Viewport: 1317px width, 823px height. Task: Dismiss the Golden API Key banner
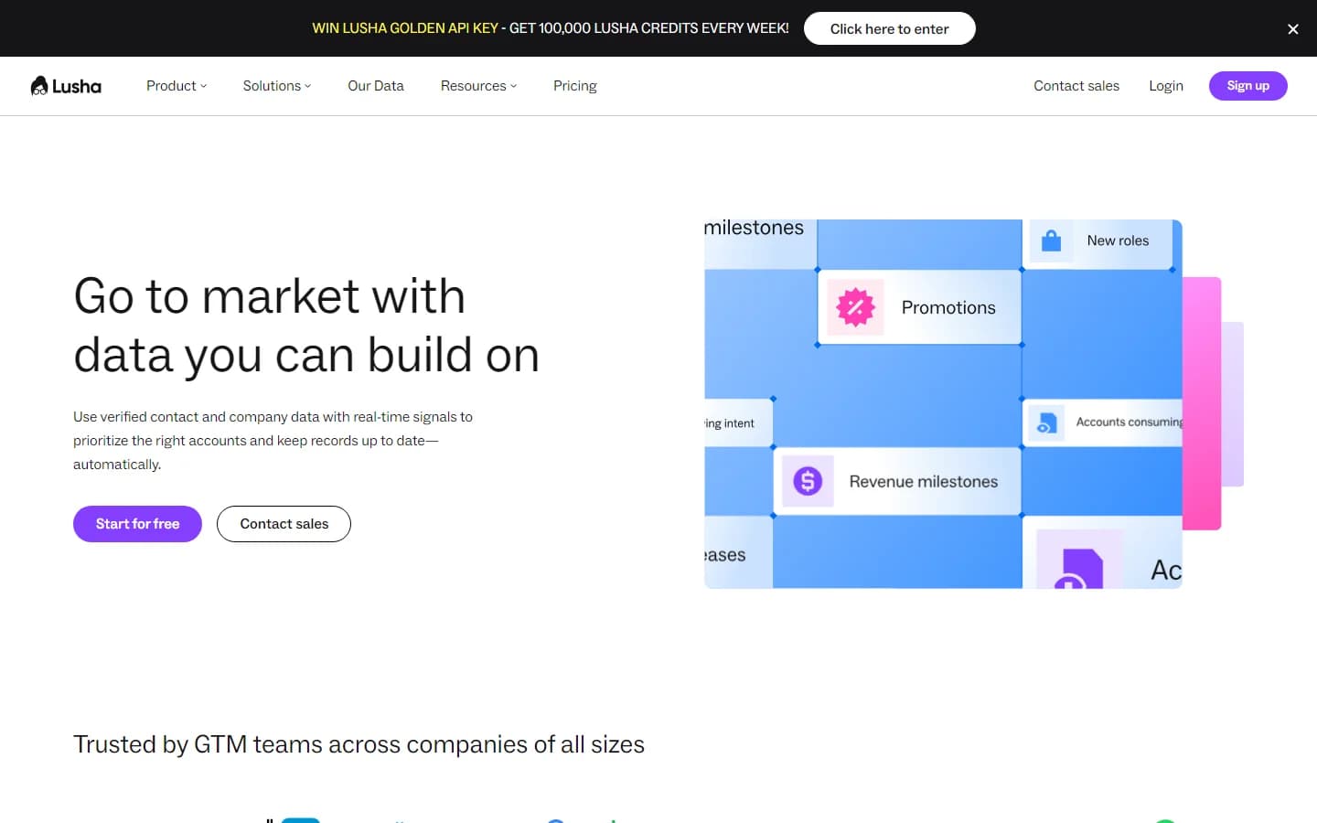(x=1292, y=28)
